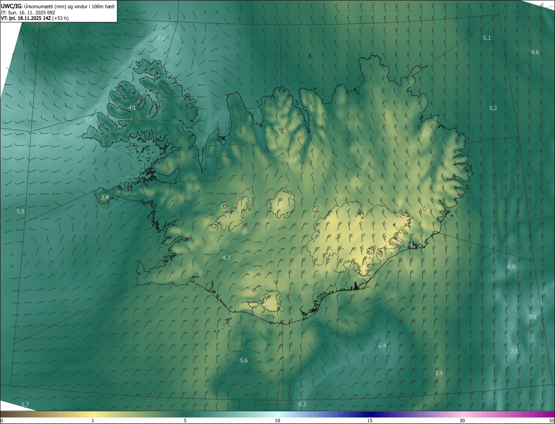Click the 3.9 value label

click(x=439, y=373)
